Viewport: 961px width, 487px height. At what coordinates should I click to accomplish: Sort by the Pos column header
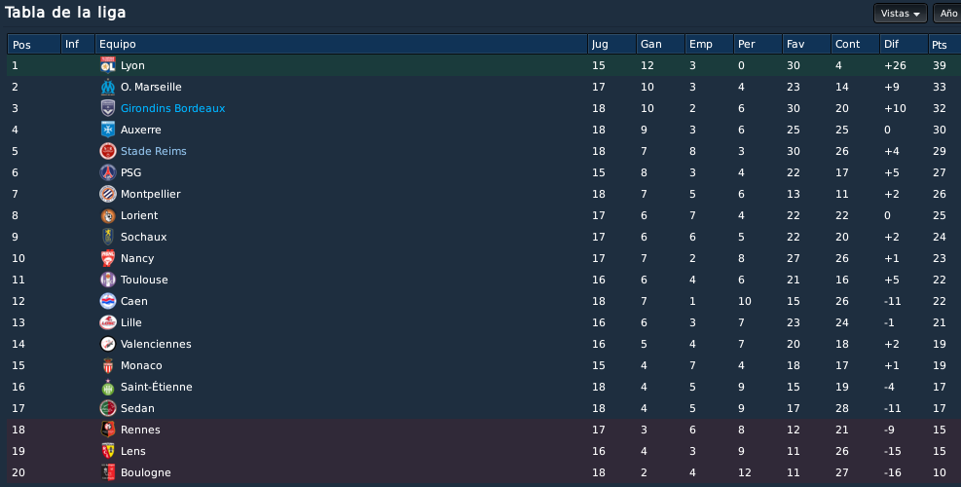(x=34, y=44)
